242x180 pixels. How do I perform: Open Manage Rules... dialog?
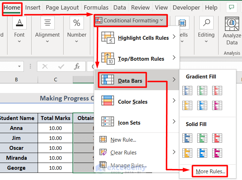137,165
